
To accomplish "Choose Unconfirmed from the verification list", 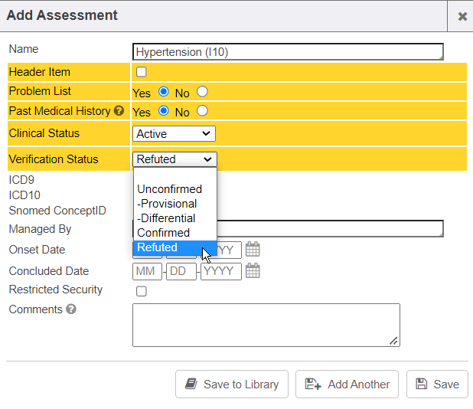I will [169, 189].
